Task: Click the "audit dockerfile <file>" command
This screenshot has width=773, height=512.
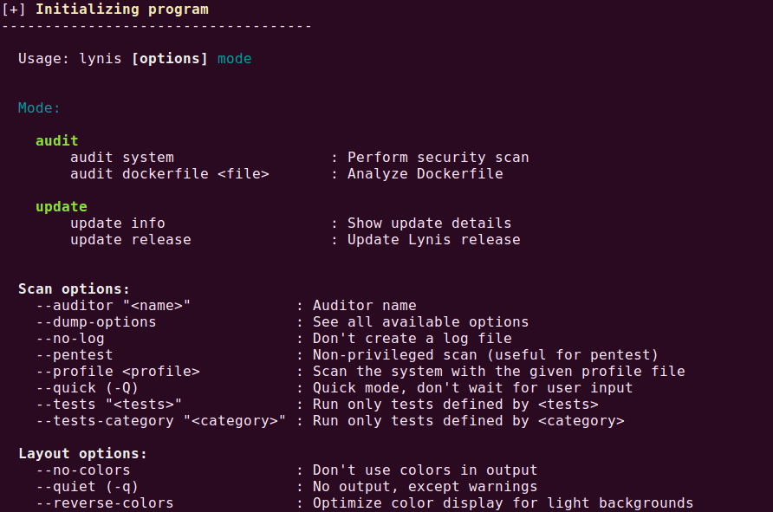Action: tap(170, 173)
